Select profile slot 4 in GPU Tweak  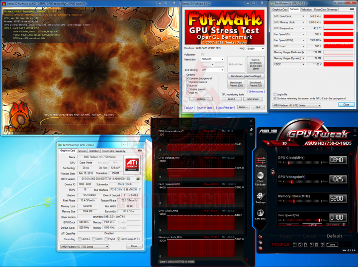tap(311, 245)
